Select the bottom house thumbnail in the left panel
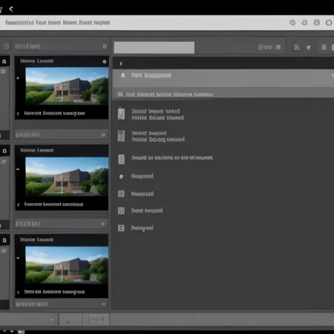334x334 pixels. [67, 264]
